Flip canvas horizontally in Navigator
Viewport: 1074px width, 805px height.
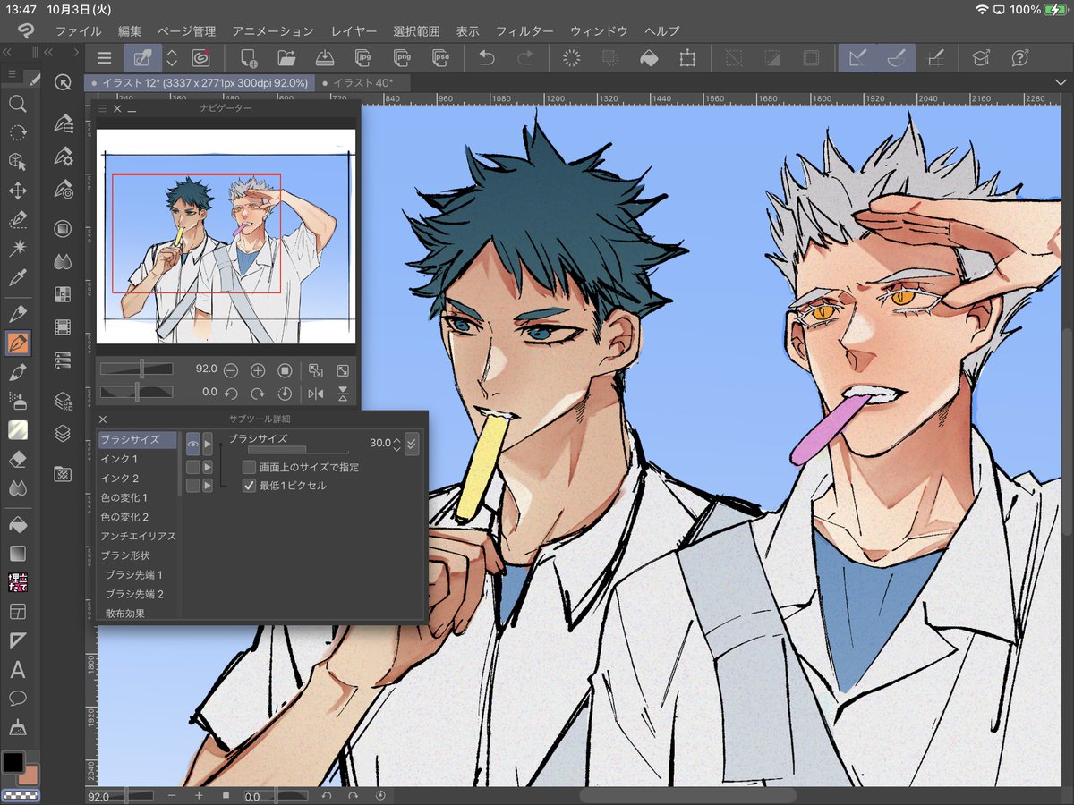pyautogui.click(x=315, y=394)
